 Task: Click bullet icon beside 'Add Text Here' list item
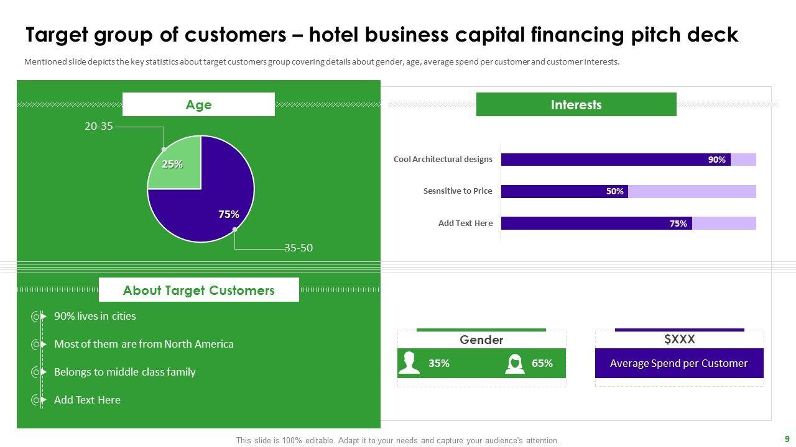[x=36, y=400]
